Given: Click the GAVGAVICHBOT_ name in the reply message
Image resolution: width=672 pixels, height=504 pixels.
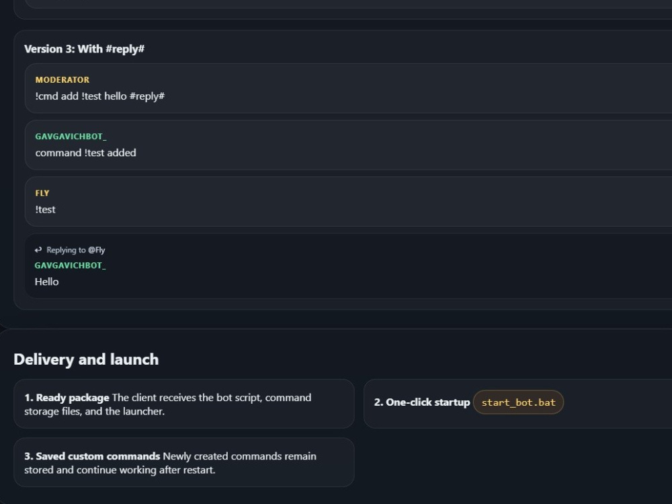Looking at the screenshot, I should (x=71, y=266).
